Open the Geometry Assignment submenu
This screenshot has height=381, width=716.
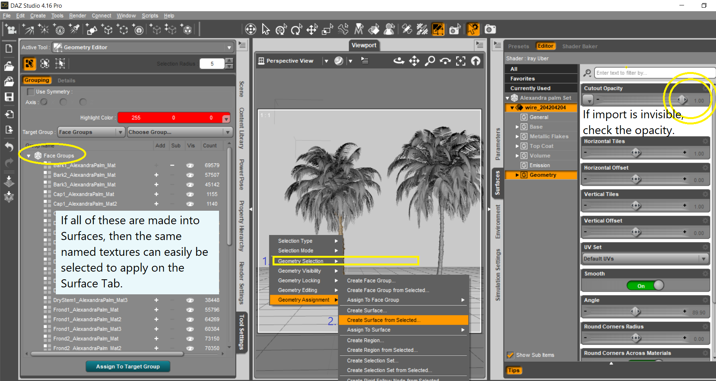pos(304,300)
